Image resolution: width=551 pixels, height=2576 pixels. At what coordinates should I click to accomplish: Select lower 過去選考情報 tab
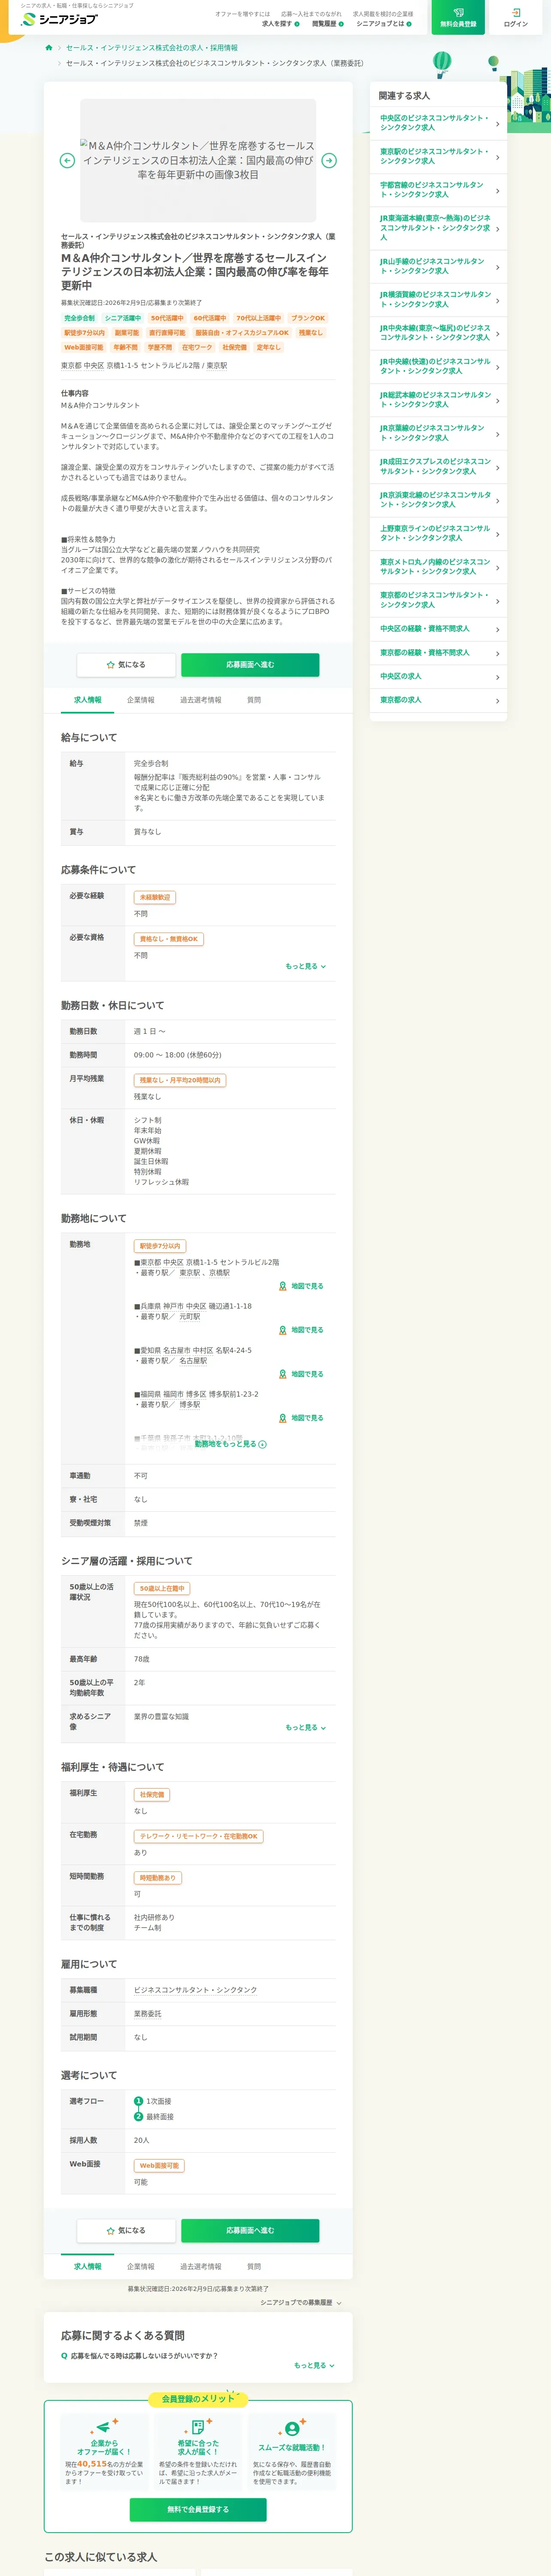point(201,2266)
